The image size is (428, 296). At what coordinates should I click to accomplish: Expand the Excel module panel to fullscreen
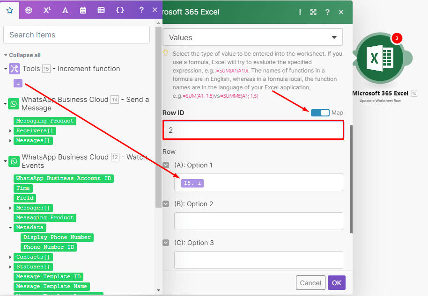tap(313, 12)
